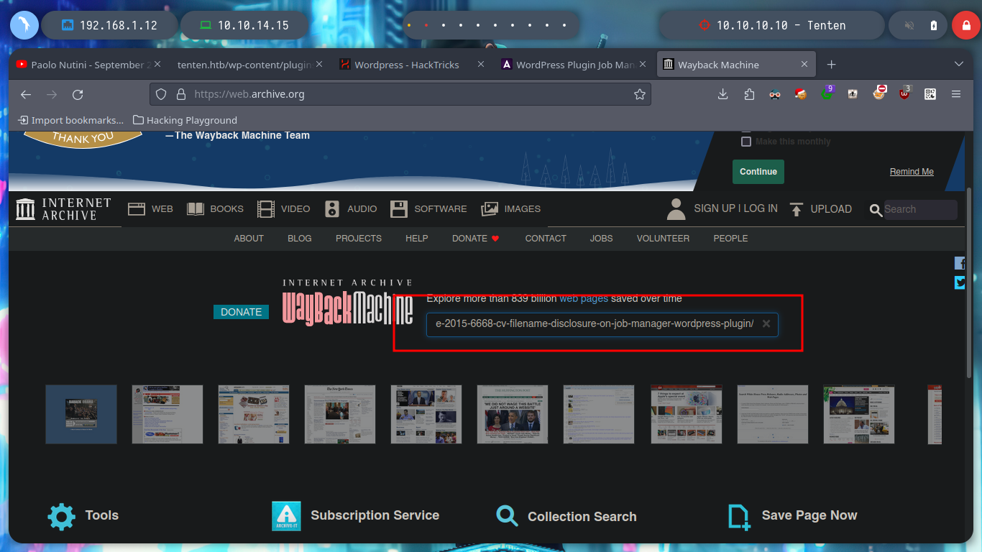
Task: Share on Twitter side icon
Action: 960,282
